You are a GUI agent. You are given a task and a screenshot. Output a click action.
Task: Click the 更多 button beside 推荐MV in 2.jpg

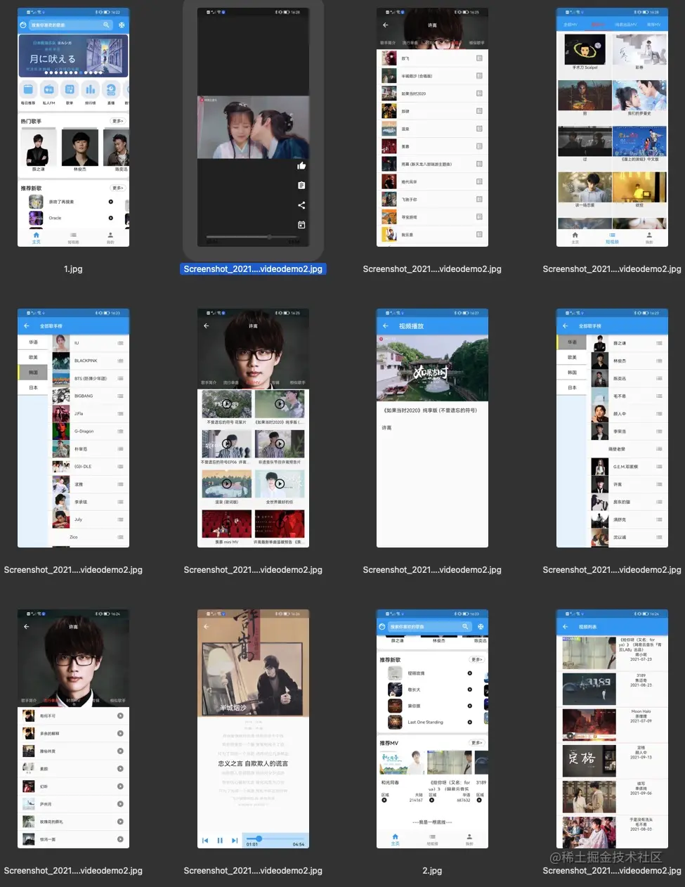pyautogui.click(x=477, y=743)
